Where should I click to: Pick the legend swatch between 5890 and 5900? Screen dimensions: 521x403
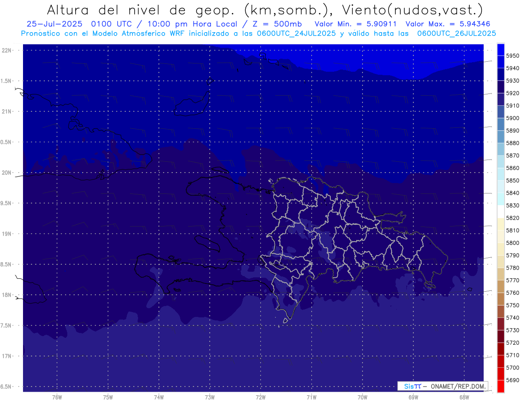click(x=501, y=124)
